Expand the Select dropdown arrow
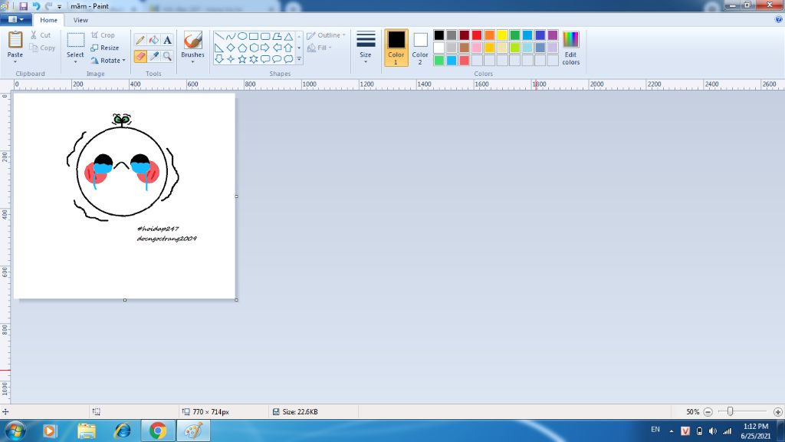Image resolution: width=785 pixels, height=442 pixels. pyautogui.click(x=76, y=61)
